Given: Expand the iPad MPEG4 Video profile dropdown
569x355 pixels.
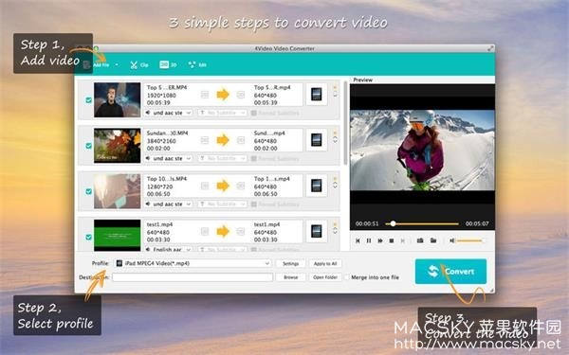Looking at the screenshot, I should 193,263.
